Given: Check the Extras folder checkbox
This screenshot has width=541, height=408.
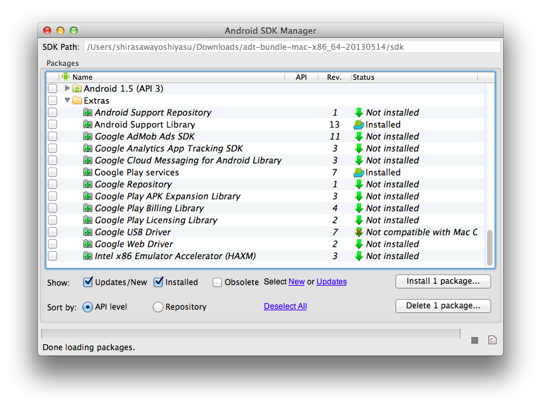Looking at the screenshot, I should point(53,100).
